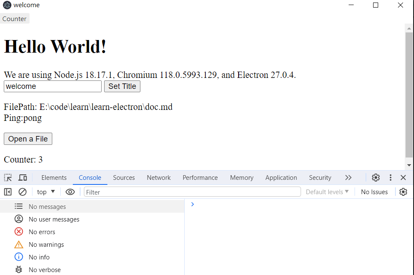Screen dimensions: 414x275
Task: Maximize the welcome window
Action: tap(376, 5)
